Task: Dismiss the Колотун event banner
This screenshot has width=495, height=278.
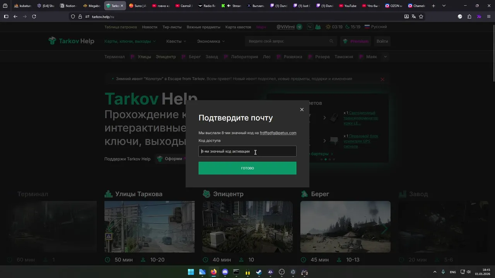Action: tap(382, 79)
